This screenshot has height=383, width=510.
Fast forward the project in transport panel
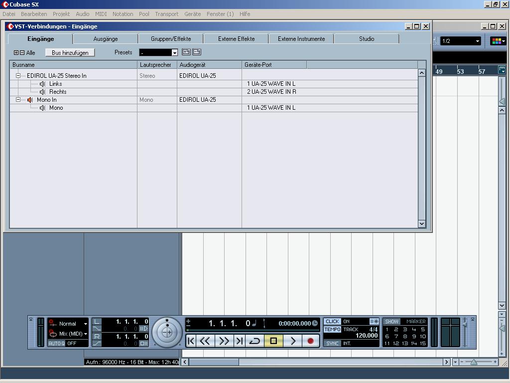[224, 341]
